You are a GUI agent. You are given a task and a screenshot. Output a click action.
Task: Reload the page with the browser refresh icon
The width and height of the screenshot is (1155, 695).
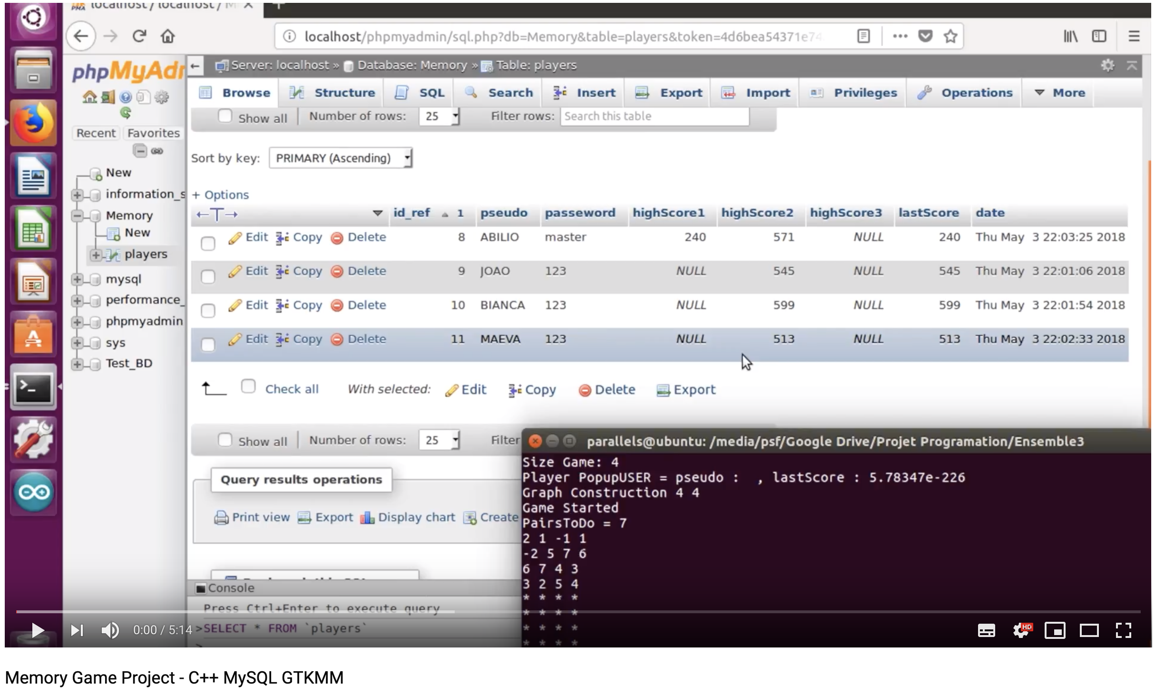coord(139,36)
